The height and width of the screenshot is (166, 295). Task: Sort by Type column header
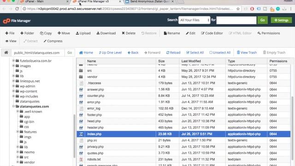pos(231,61)
